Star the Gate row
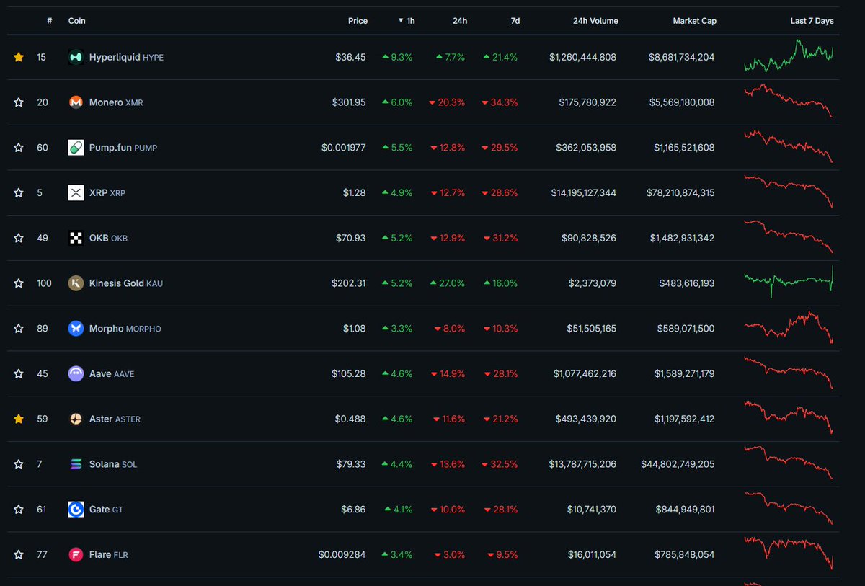865x586 pixels. [x=19, y=509]
